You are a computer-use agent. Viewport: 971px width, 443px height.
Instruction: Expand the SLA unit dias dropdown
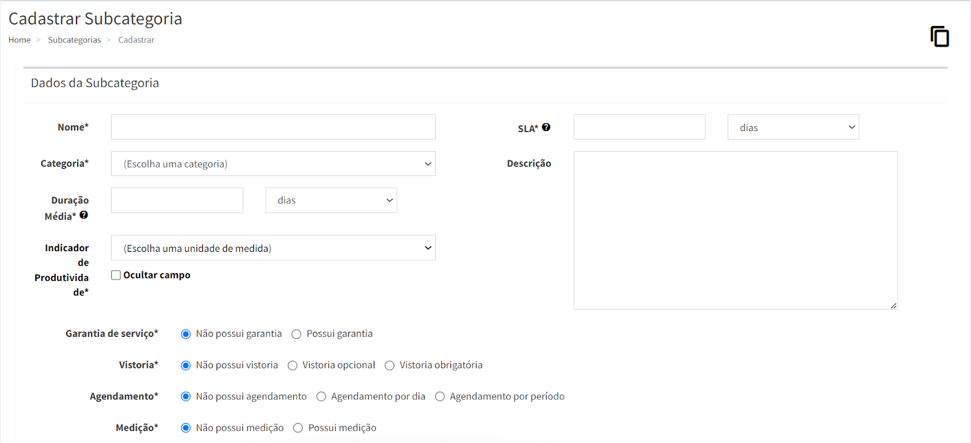[793, 127]
